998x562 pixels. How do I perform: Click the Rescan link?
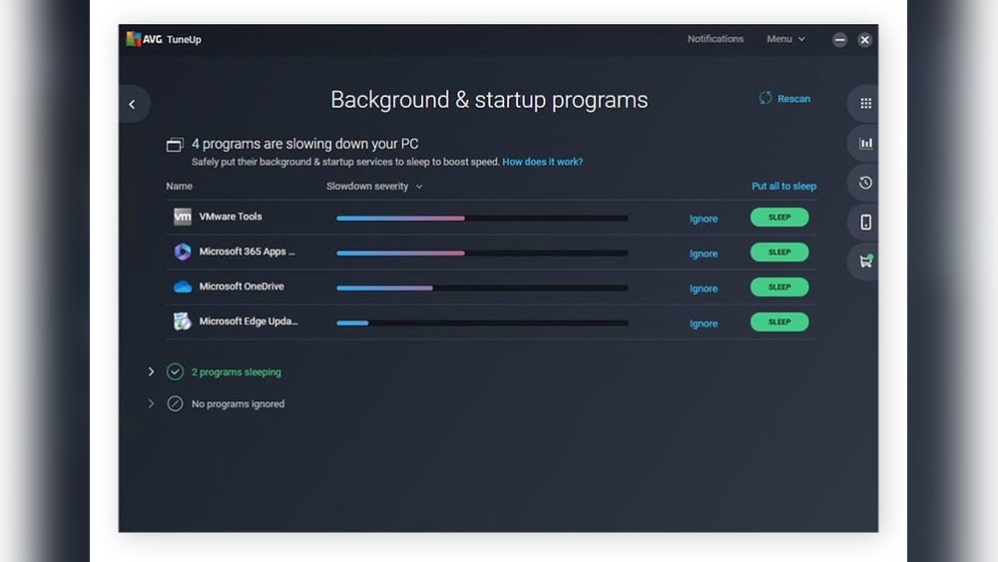point(793,99)
